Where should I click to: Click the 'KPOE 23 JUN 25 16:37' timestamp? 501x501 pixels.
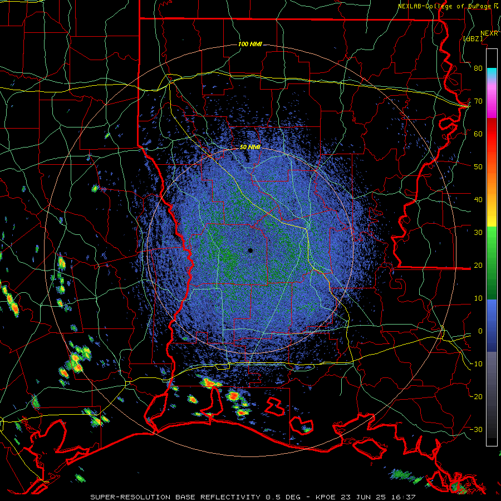[x=366, y=497]
